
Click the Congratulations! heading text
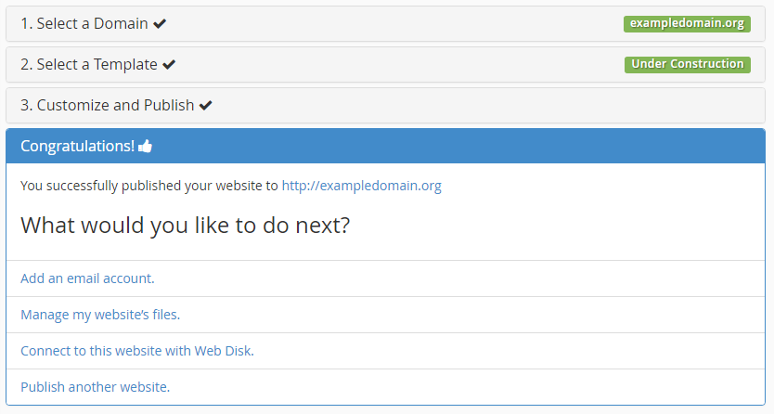[x=78, y=146]
